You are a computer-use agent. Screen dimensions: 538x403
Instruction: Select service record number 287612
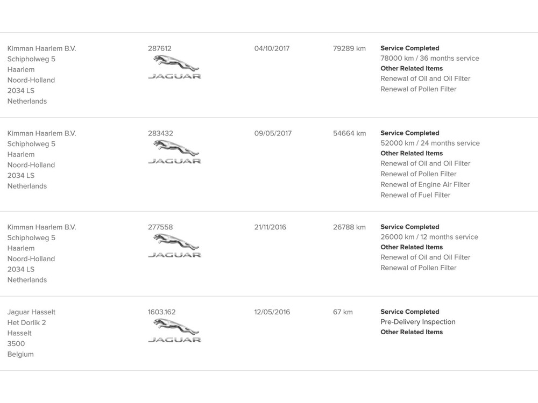coord(160,48)
